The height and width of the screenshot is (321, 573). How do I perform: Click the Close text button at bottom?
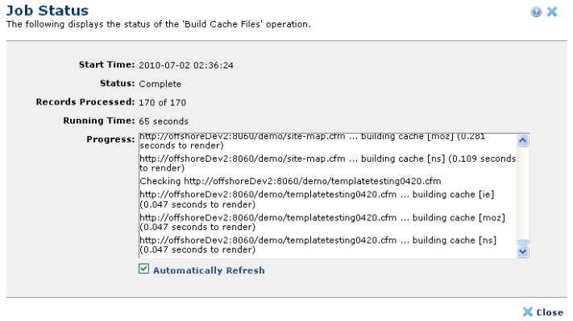coord(550,312)
